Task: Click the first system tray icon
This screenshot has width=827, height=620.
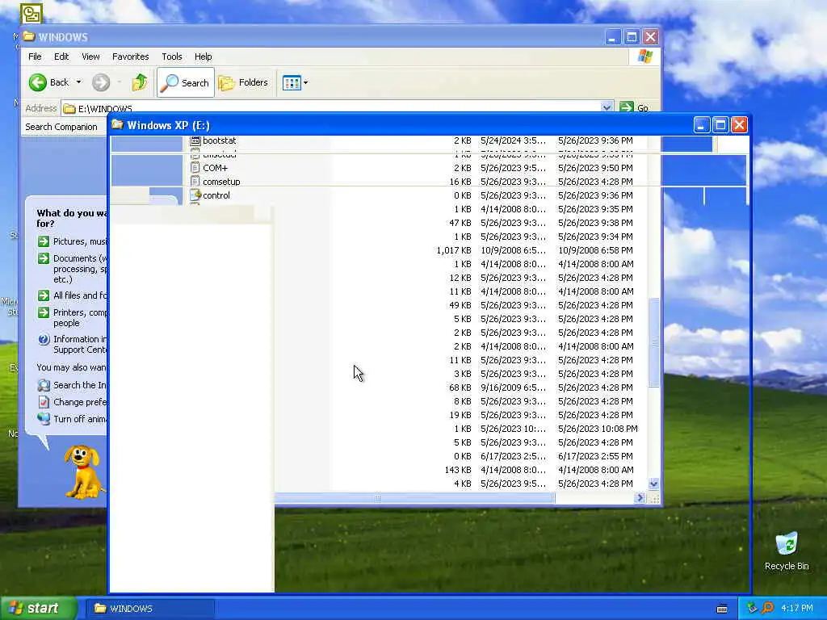Action: pos(752,609)
